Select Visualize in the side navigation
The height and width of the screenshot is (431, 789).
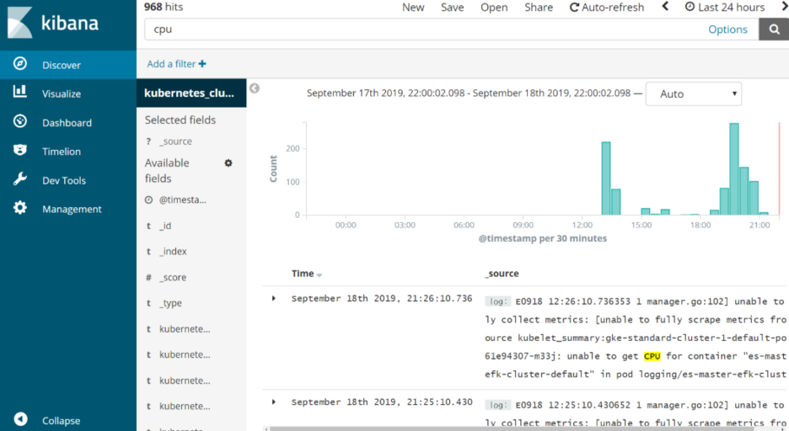point(68,93)
